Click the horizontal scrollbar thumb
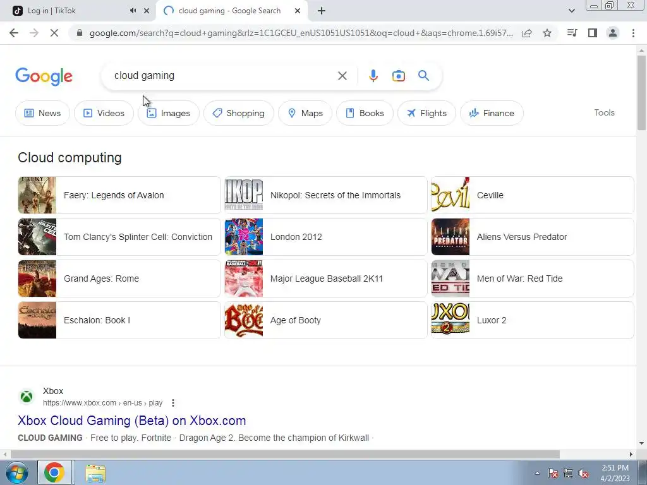Viewport: 647px width, 485px height. [x=285, y=454]
